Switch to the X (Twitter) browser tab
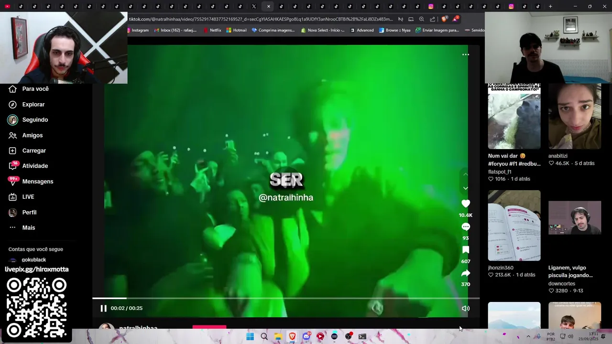The width and height of the screenshot is (612, 344). 254,6
